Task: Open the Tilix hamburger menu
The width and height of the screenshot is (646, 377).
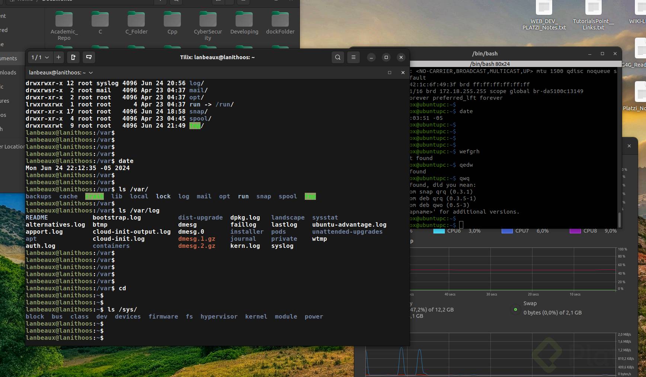Action: click(x=354, y=57)
